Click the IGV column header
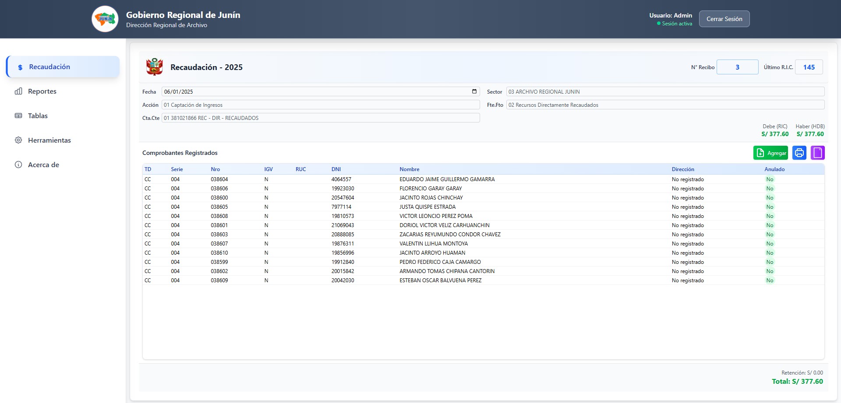This screenshot has width=841, height=403. 269,169
